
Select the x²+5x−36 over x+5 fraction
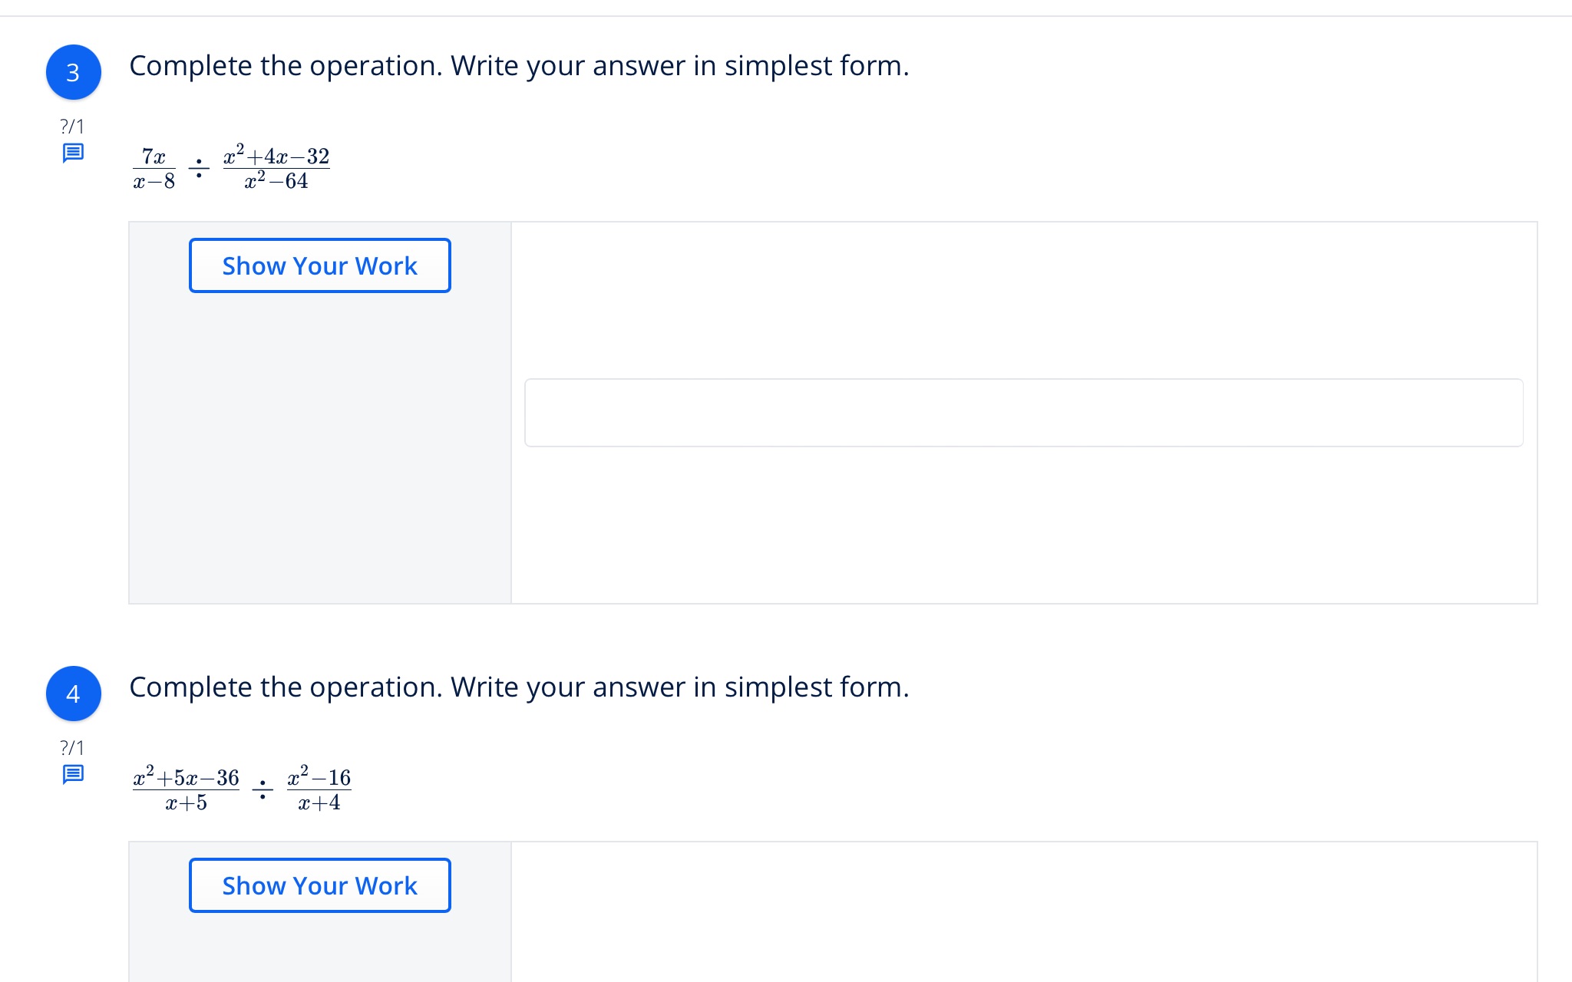186,789
